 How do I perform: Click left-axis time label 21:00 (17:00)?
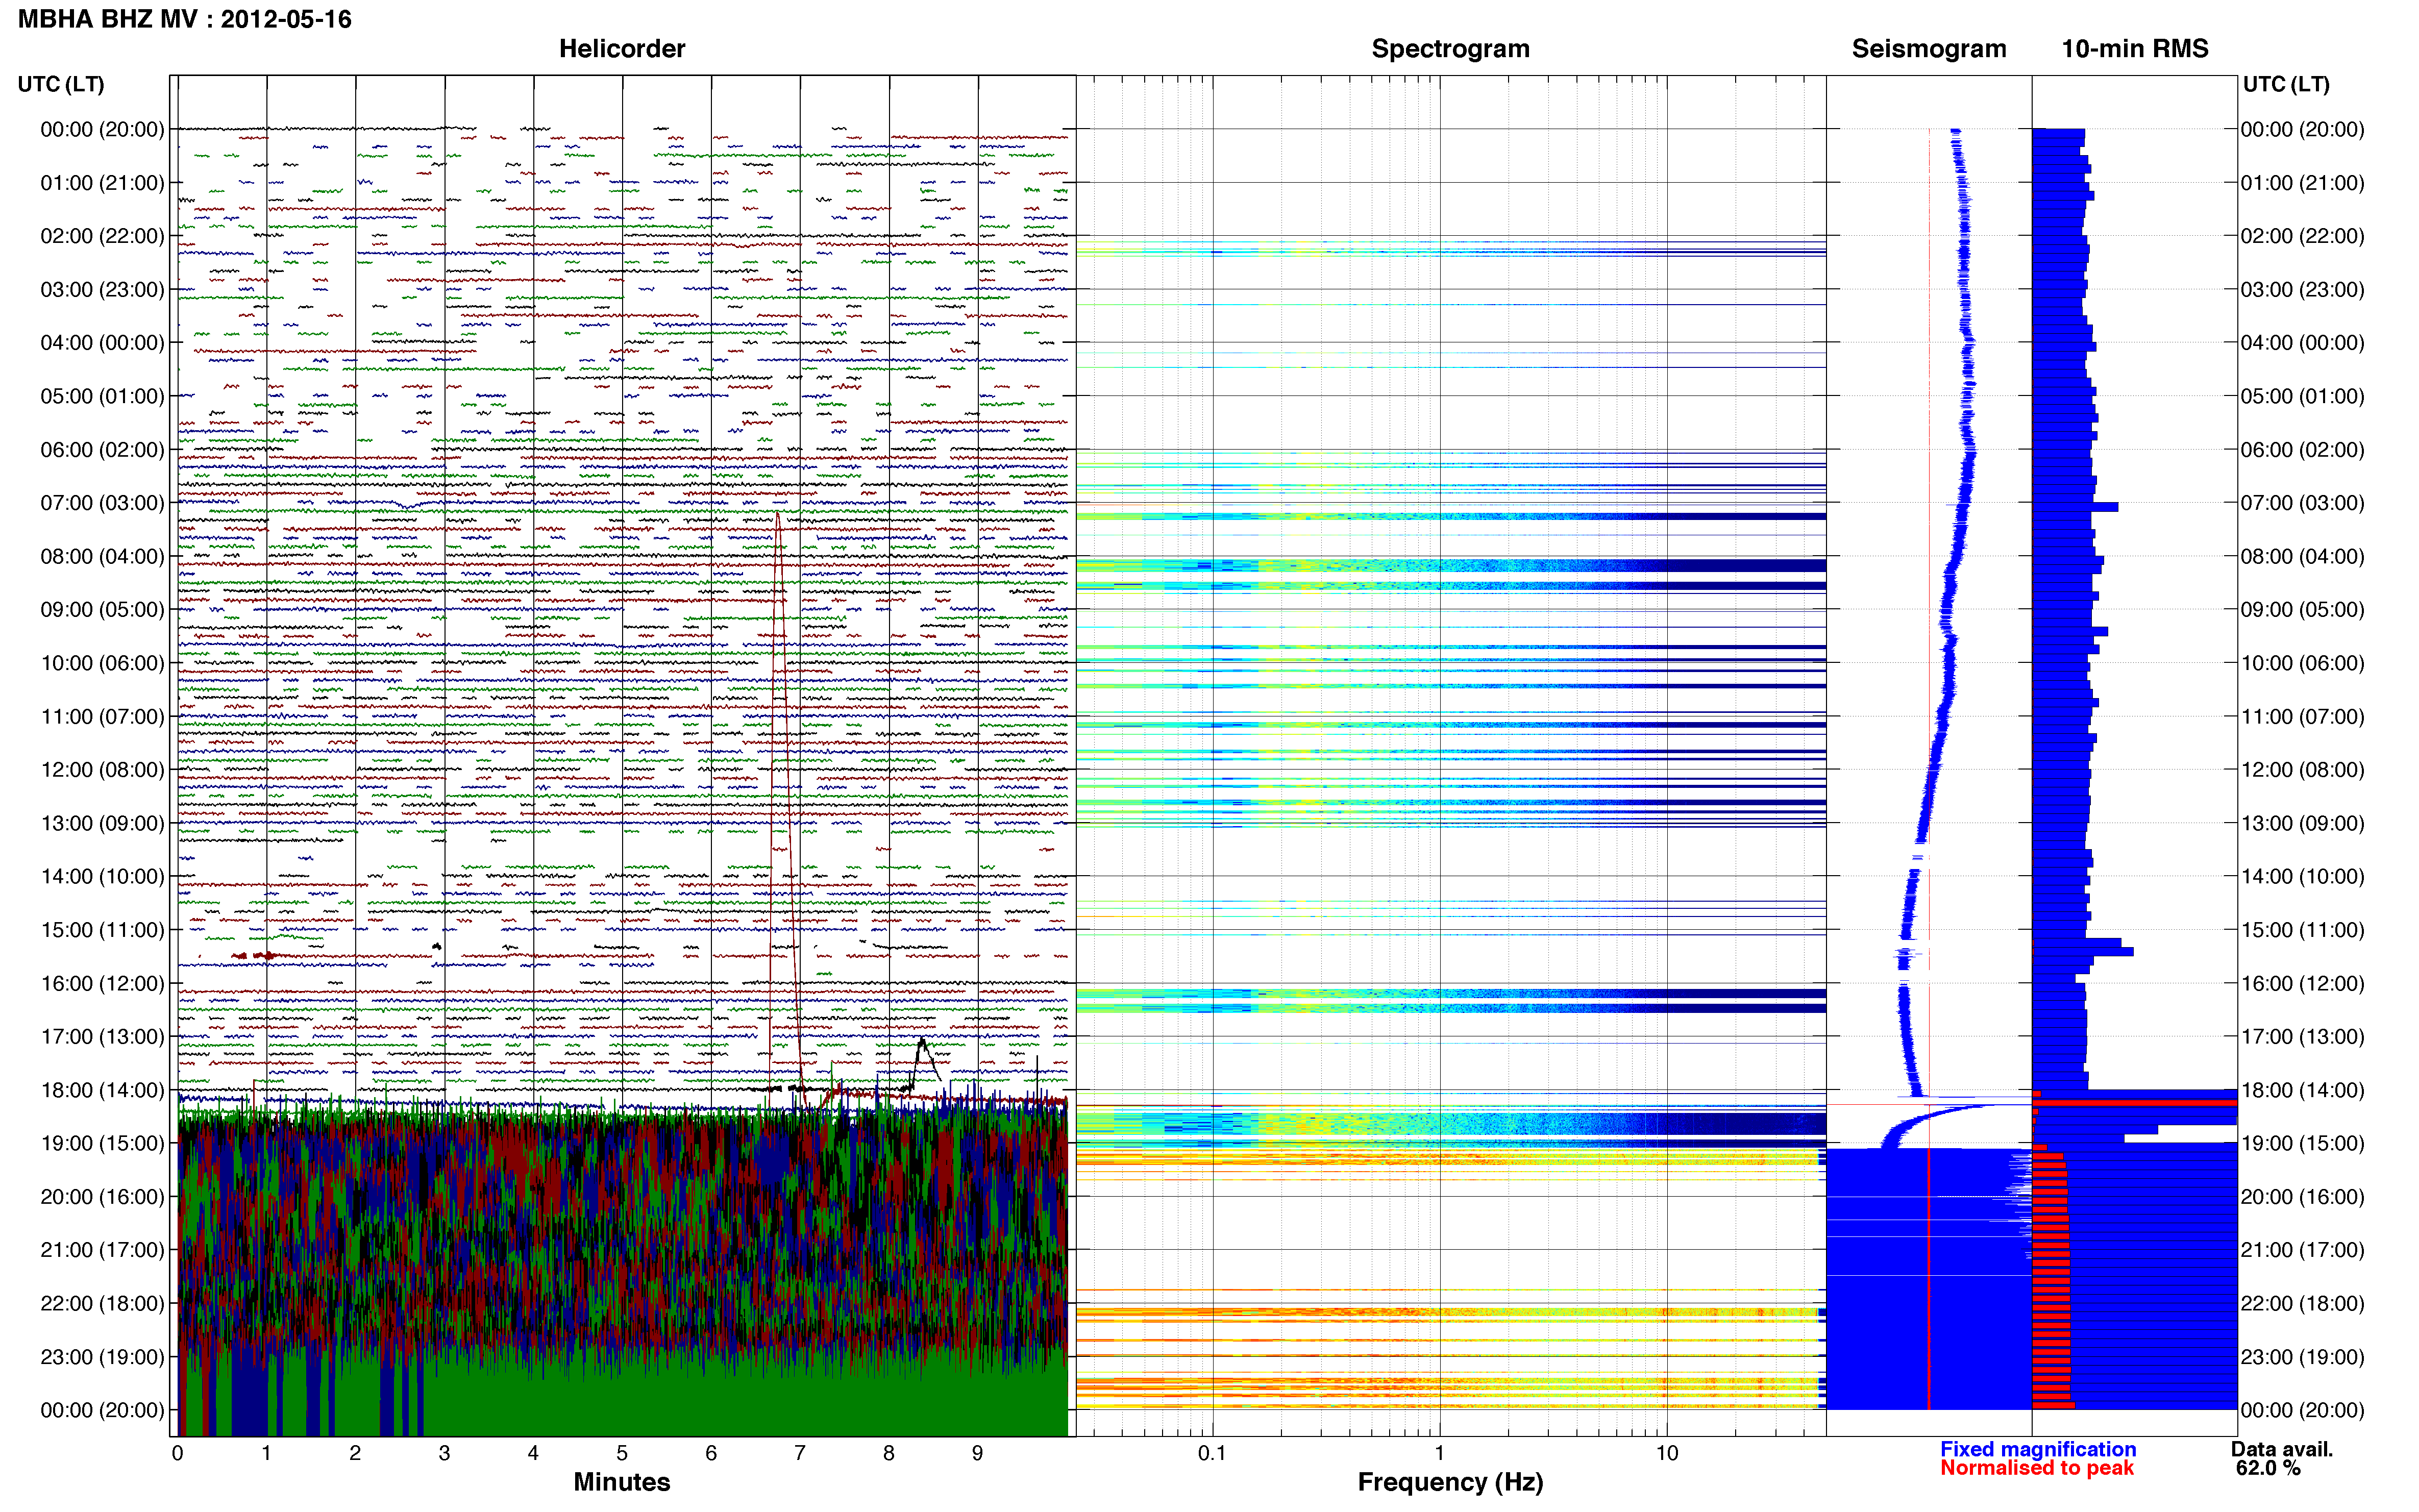click(102, 1250)
